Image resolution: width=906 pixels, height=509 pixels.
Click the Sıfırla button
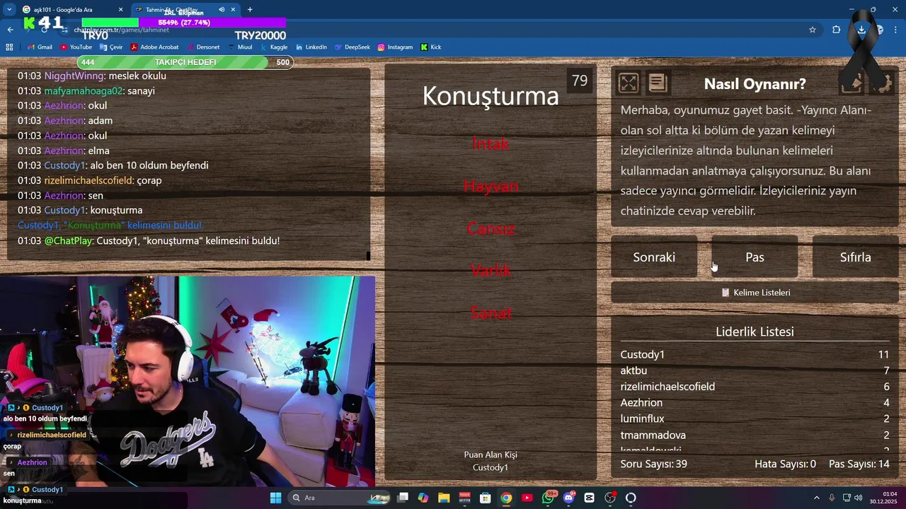pyautogui.click(x=855, y=257)
